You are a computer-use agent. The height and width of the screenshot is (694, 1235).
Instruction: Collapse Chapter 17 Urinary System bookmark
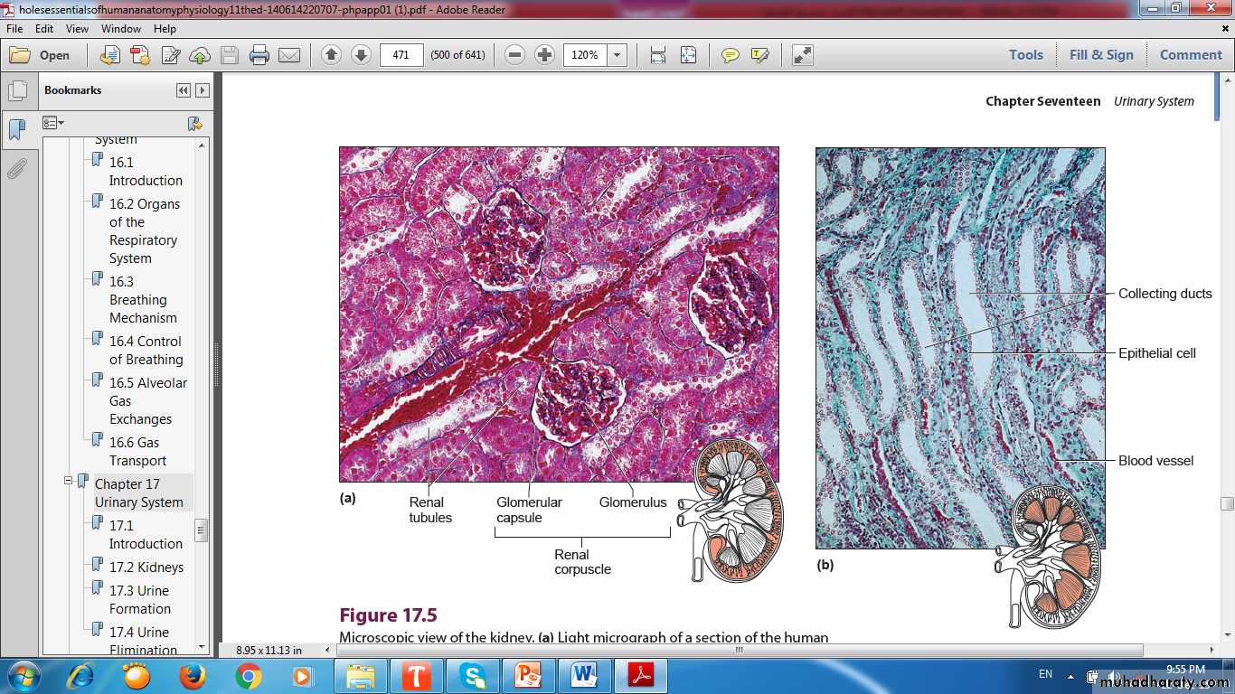click(68, 482)
